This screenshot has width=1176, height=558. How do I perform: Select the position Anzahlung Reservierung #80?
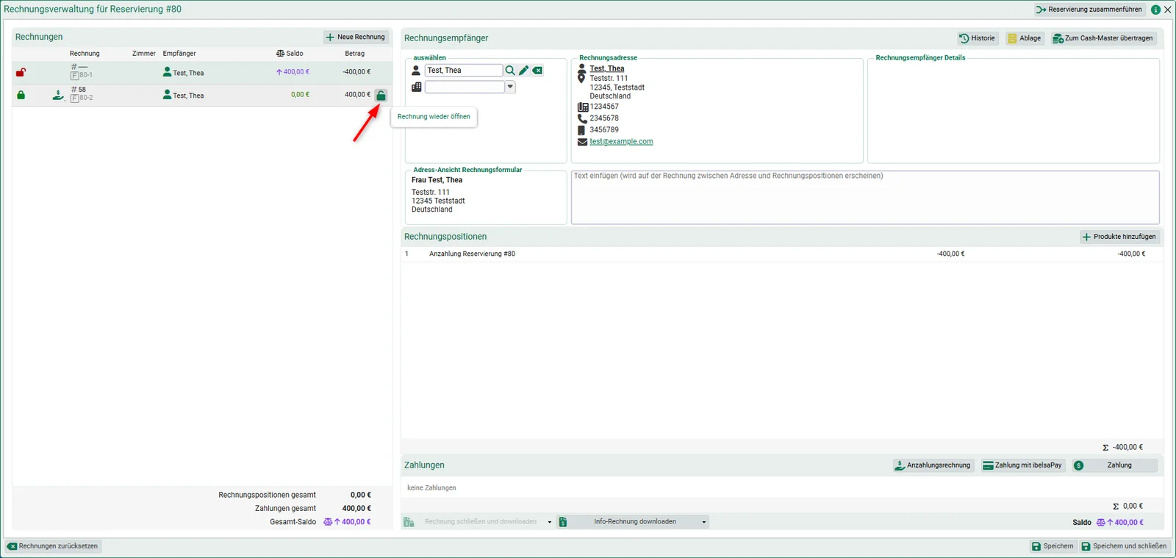coord(782,254)
